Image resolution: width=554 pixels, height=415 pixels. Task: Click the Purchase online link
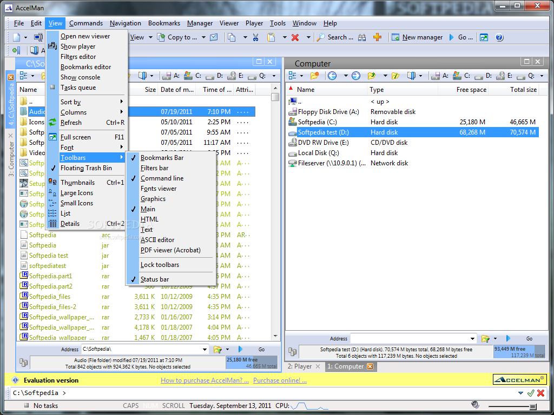[x=280, y=380]
